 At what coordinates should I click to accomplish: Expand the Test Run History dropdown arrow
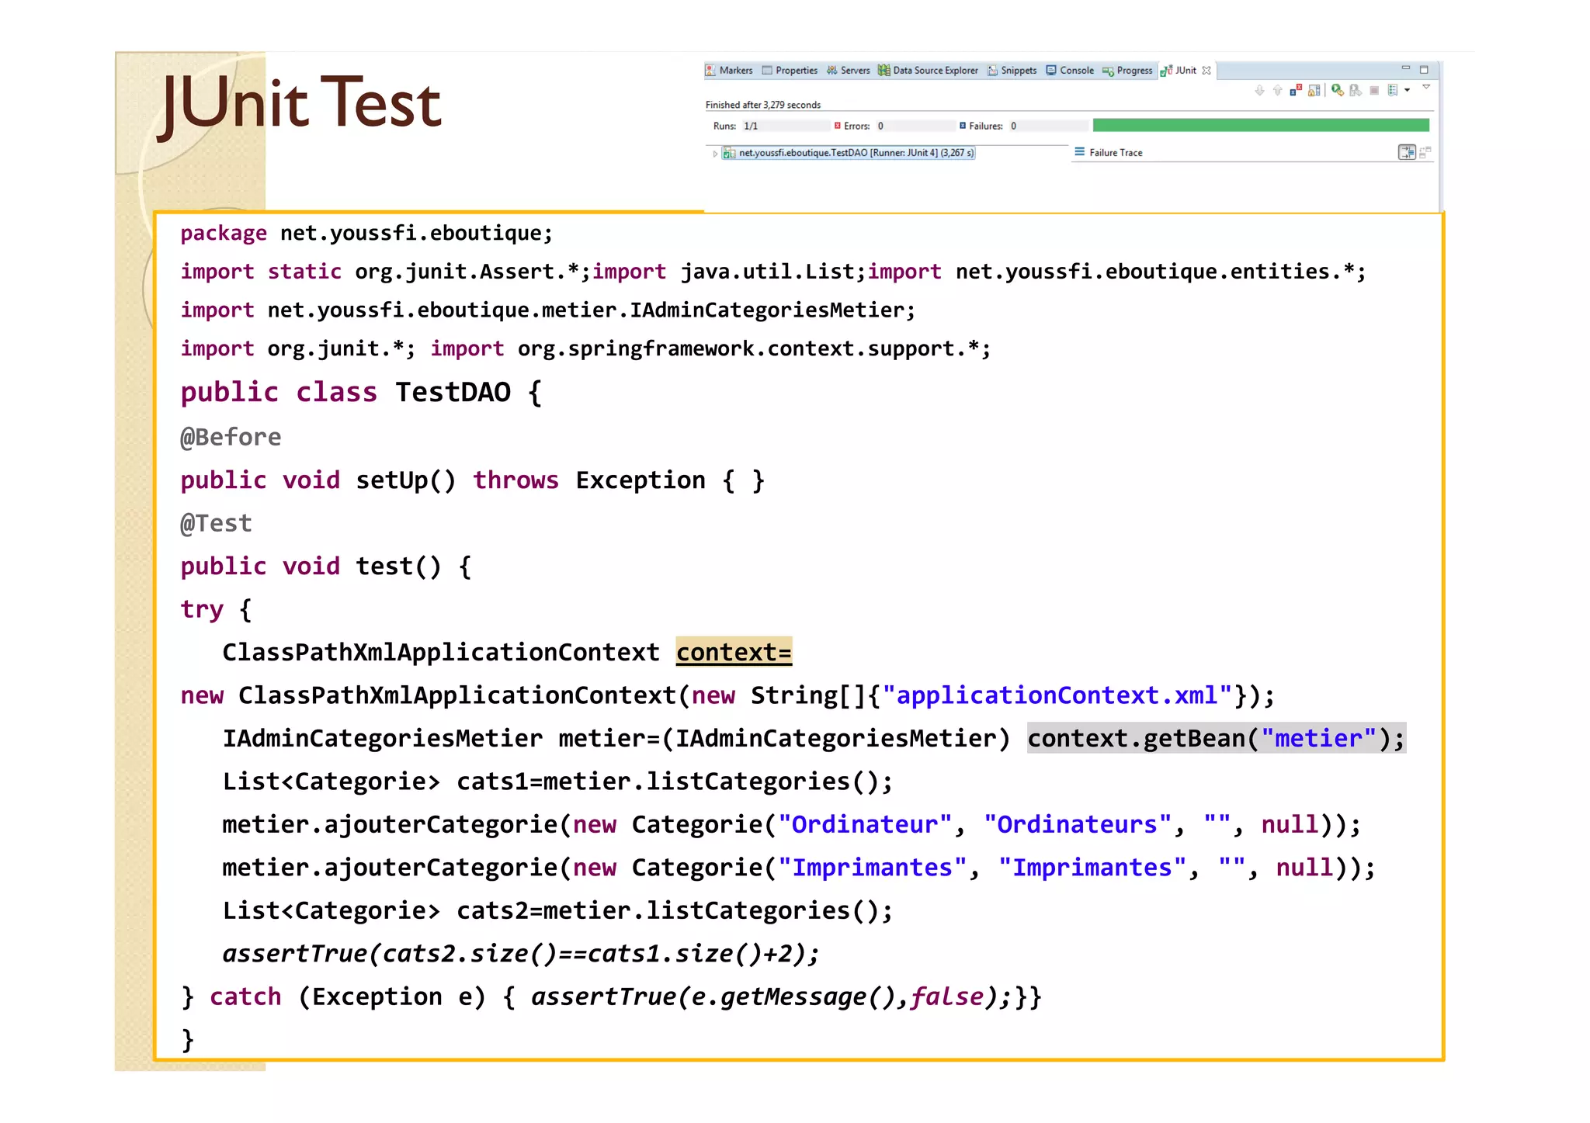point(1407,90)
